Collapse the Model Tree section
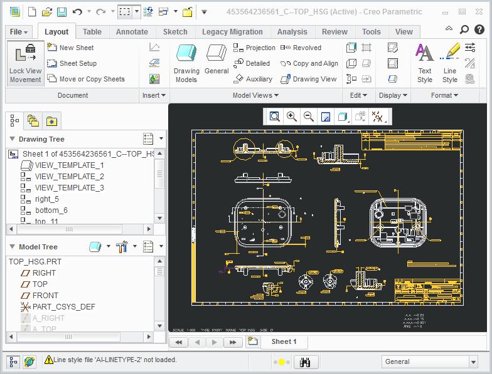Screen dimensions: 492x374 [13, 247]
